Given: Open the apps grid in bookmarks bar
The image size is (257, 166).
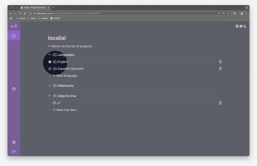Looking at the screenshot, I should point(11,18).
